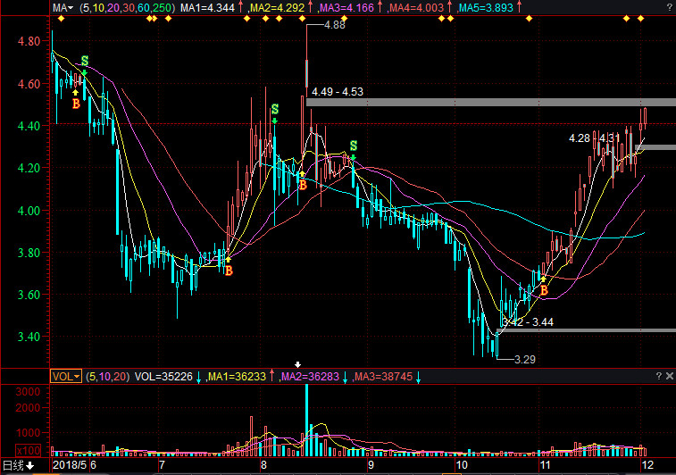
Task: Open the MA indicator dropdown
Action: click(x=63, y=8)
